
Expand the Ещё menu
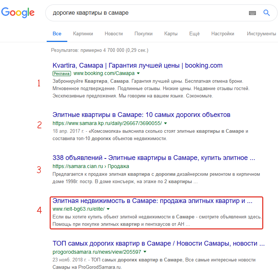pos(194,34)
